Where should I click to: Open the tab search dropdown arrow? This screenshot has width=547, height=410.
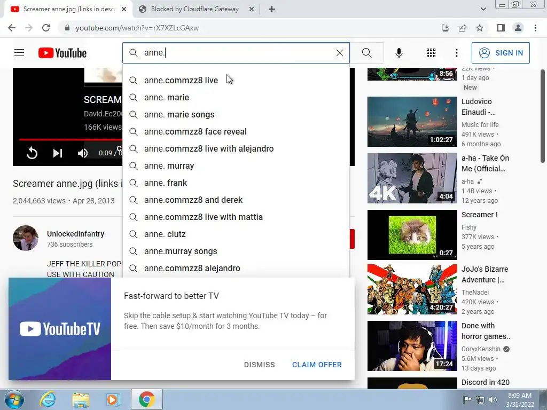tap(483, 10)
